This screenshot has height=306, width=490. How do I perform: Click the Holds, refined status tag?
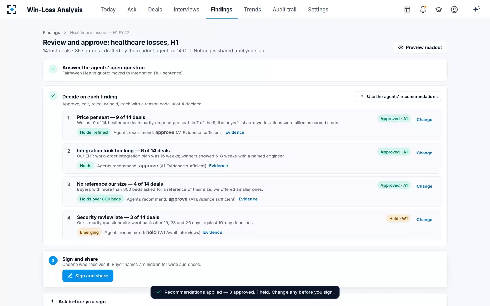pyautogui.click(x=94, y=132)
